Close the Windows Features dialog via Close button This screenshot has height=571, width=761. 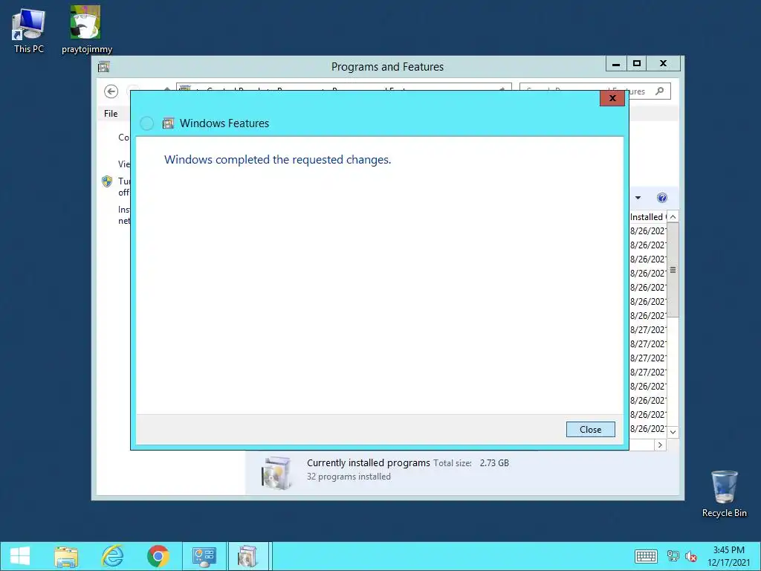590,429
